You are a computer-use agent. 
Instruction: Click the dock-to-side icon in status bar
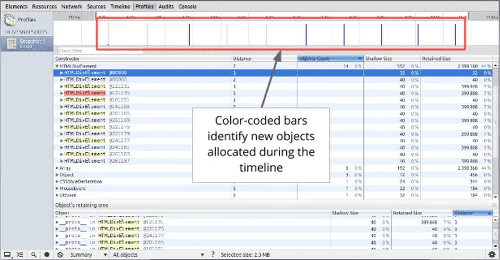pos(6,254)
